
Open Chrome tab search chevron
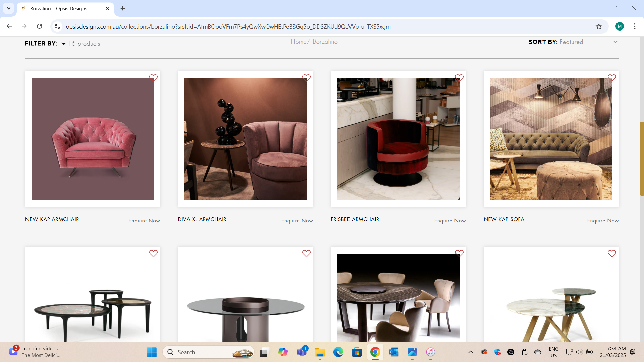tap(9, 8)
